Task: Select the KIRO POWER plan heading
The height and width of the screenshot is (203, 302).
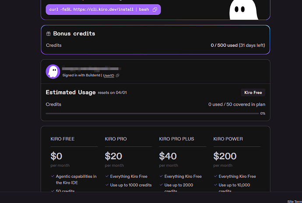Action: (x=228, y=139)
